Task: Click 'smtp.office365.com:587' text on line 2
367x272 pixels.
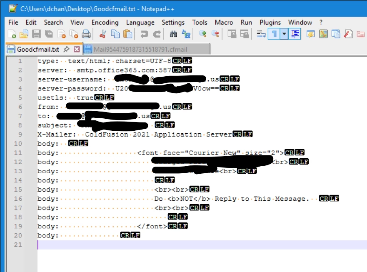Action: (124, 70)
